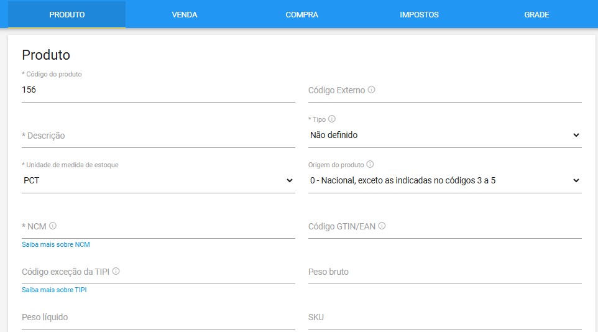Click the info icon next to Tipo
This screenshot has width=598, height=332.
point(332,119)
